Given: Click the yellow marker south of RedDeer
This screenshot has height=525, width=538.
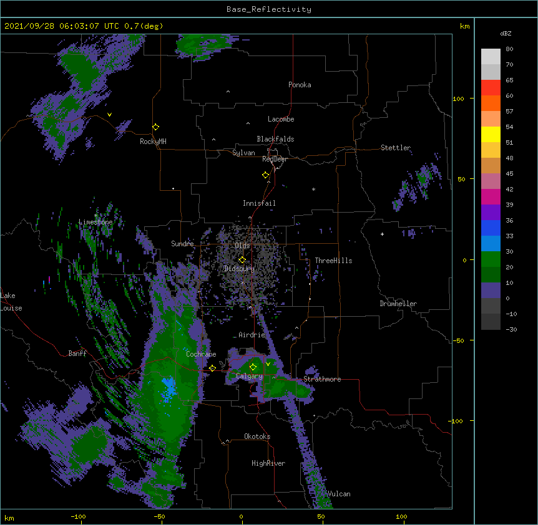Looking at the screenshot, I should click(x=266, y=175).
